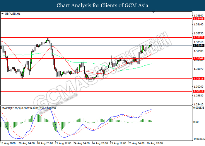Click the 26 Aug 04:00 time label
Image resolution: width=205 pixels, height=146 pixels.
click(136, 143)
